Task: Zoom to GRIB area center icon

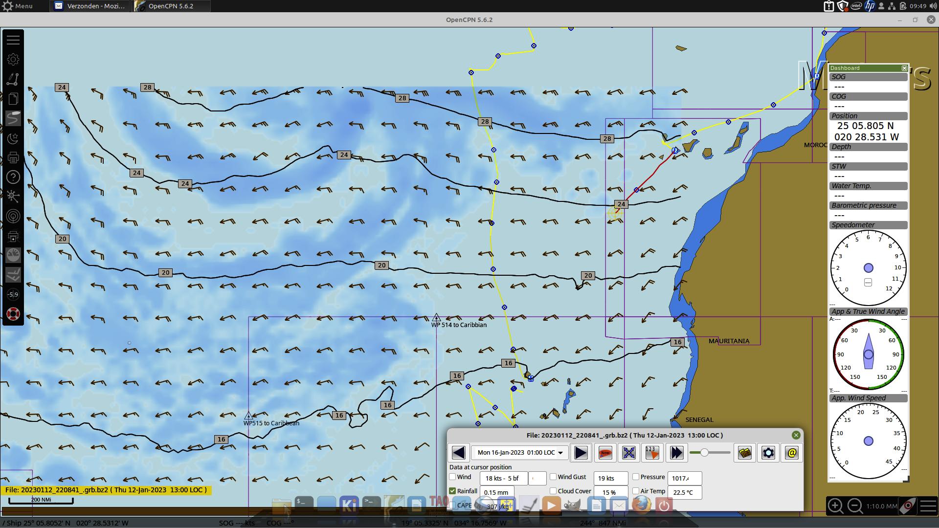Action: (x=628, y=453)
